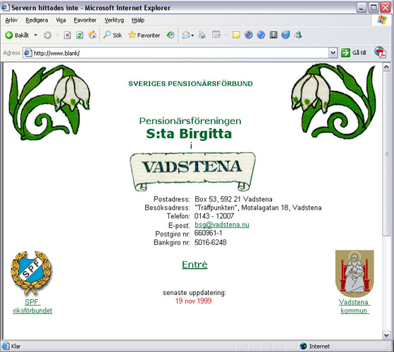The height and width of the screenshot is (352, 394).
Task: Click the scrollbar up arrow
Action: pyautogui.click(x=386, y=67)
